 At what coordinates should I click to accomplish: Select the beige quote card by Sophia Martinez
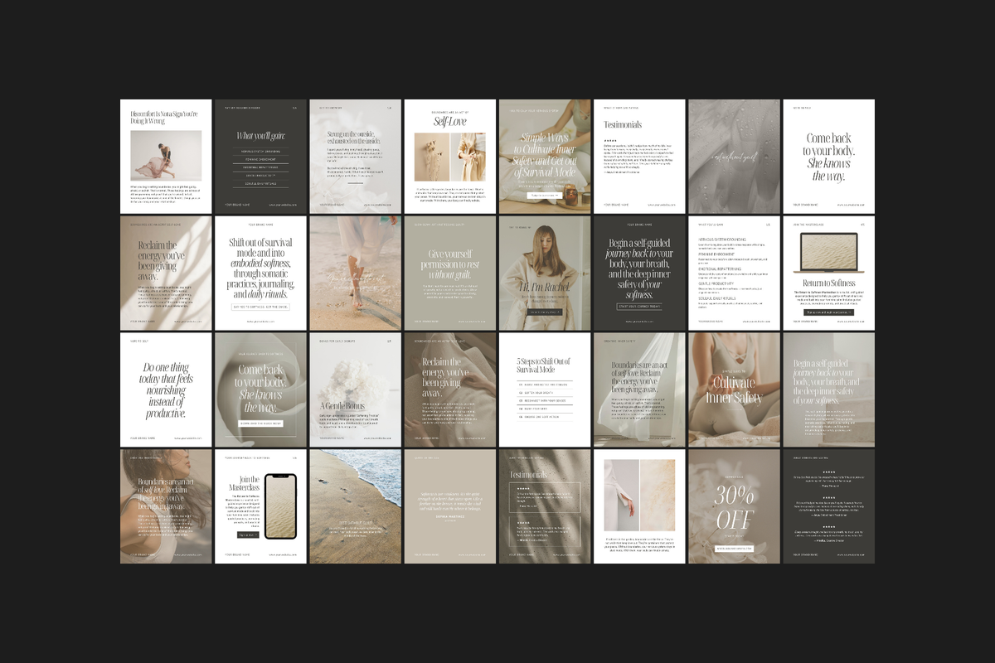point(450,506)
